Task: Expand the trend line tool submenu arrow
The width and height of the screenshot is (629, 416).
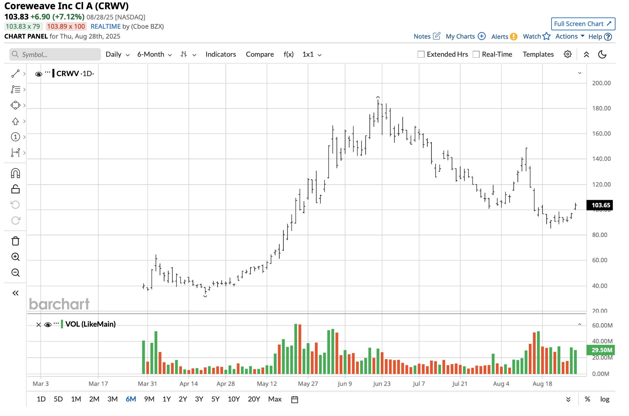Action: pyautogui.click(x=24, y=74)
